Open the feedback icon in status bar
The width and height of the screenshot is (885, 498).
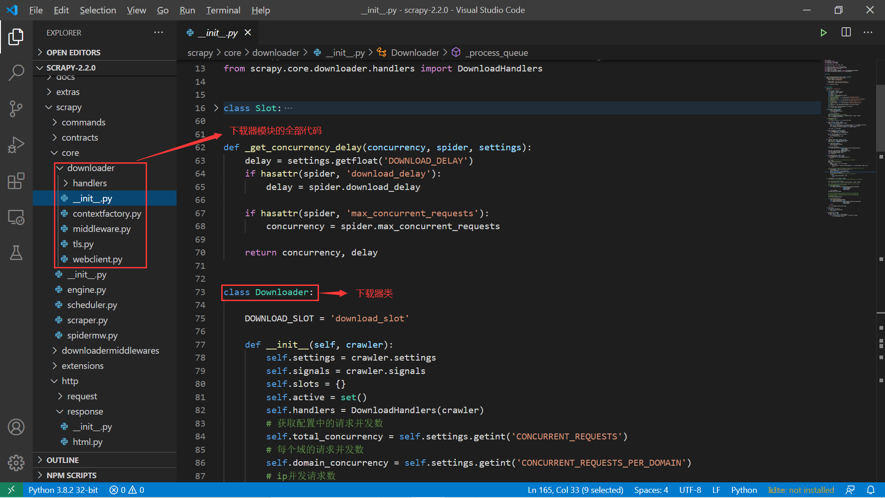tap(850, 490)
